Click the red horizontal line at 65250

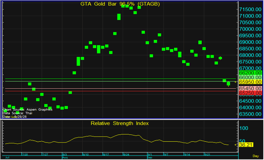click(x=120, y=91)
